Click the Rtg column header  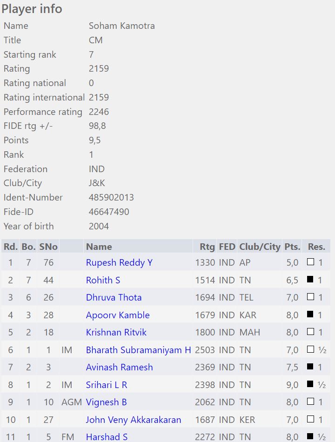(207, 247)
